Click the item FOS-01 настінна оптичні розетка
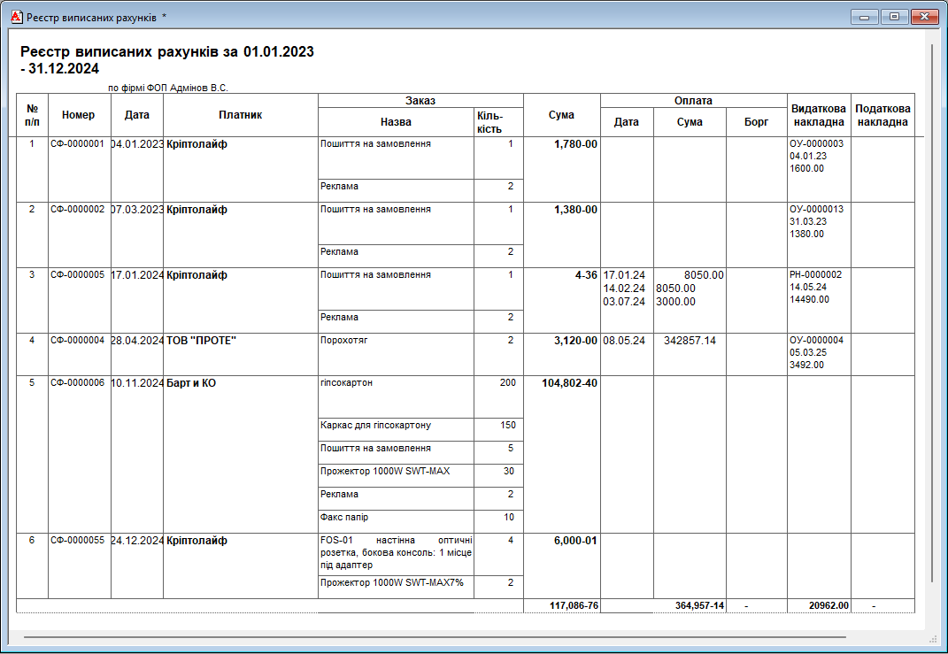948x654 pixels. point(396,552)
